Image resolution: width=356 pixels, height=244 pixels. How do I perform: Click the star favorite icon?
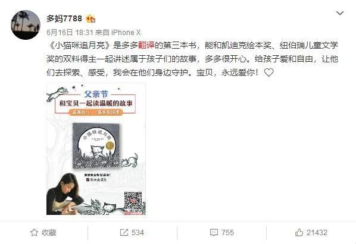pos(34,232)
